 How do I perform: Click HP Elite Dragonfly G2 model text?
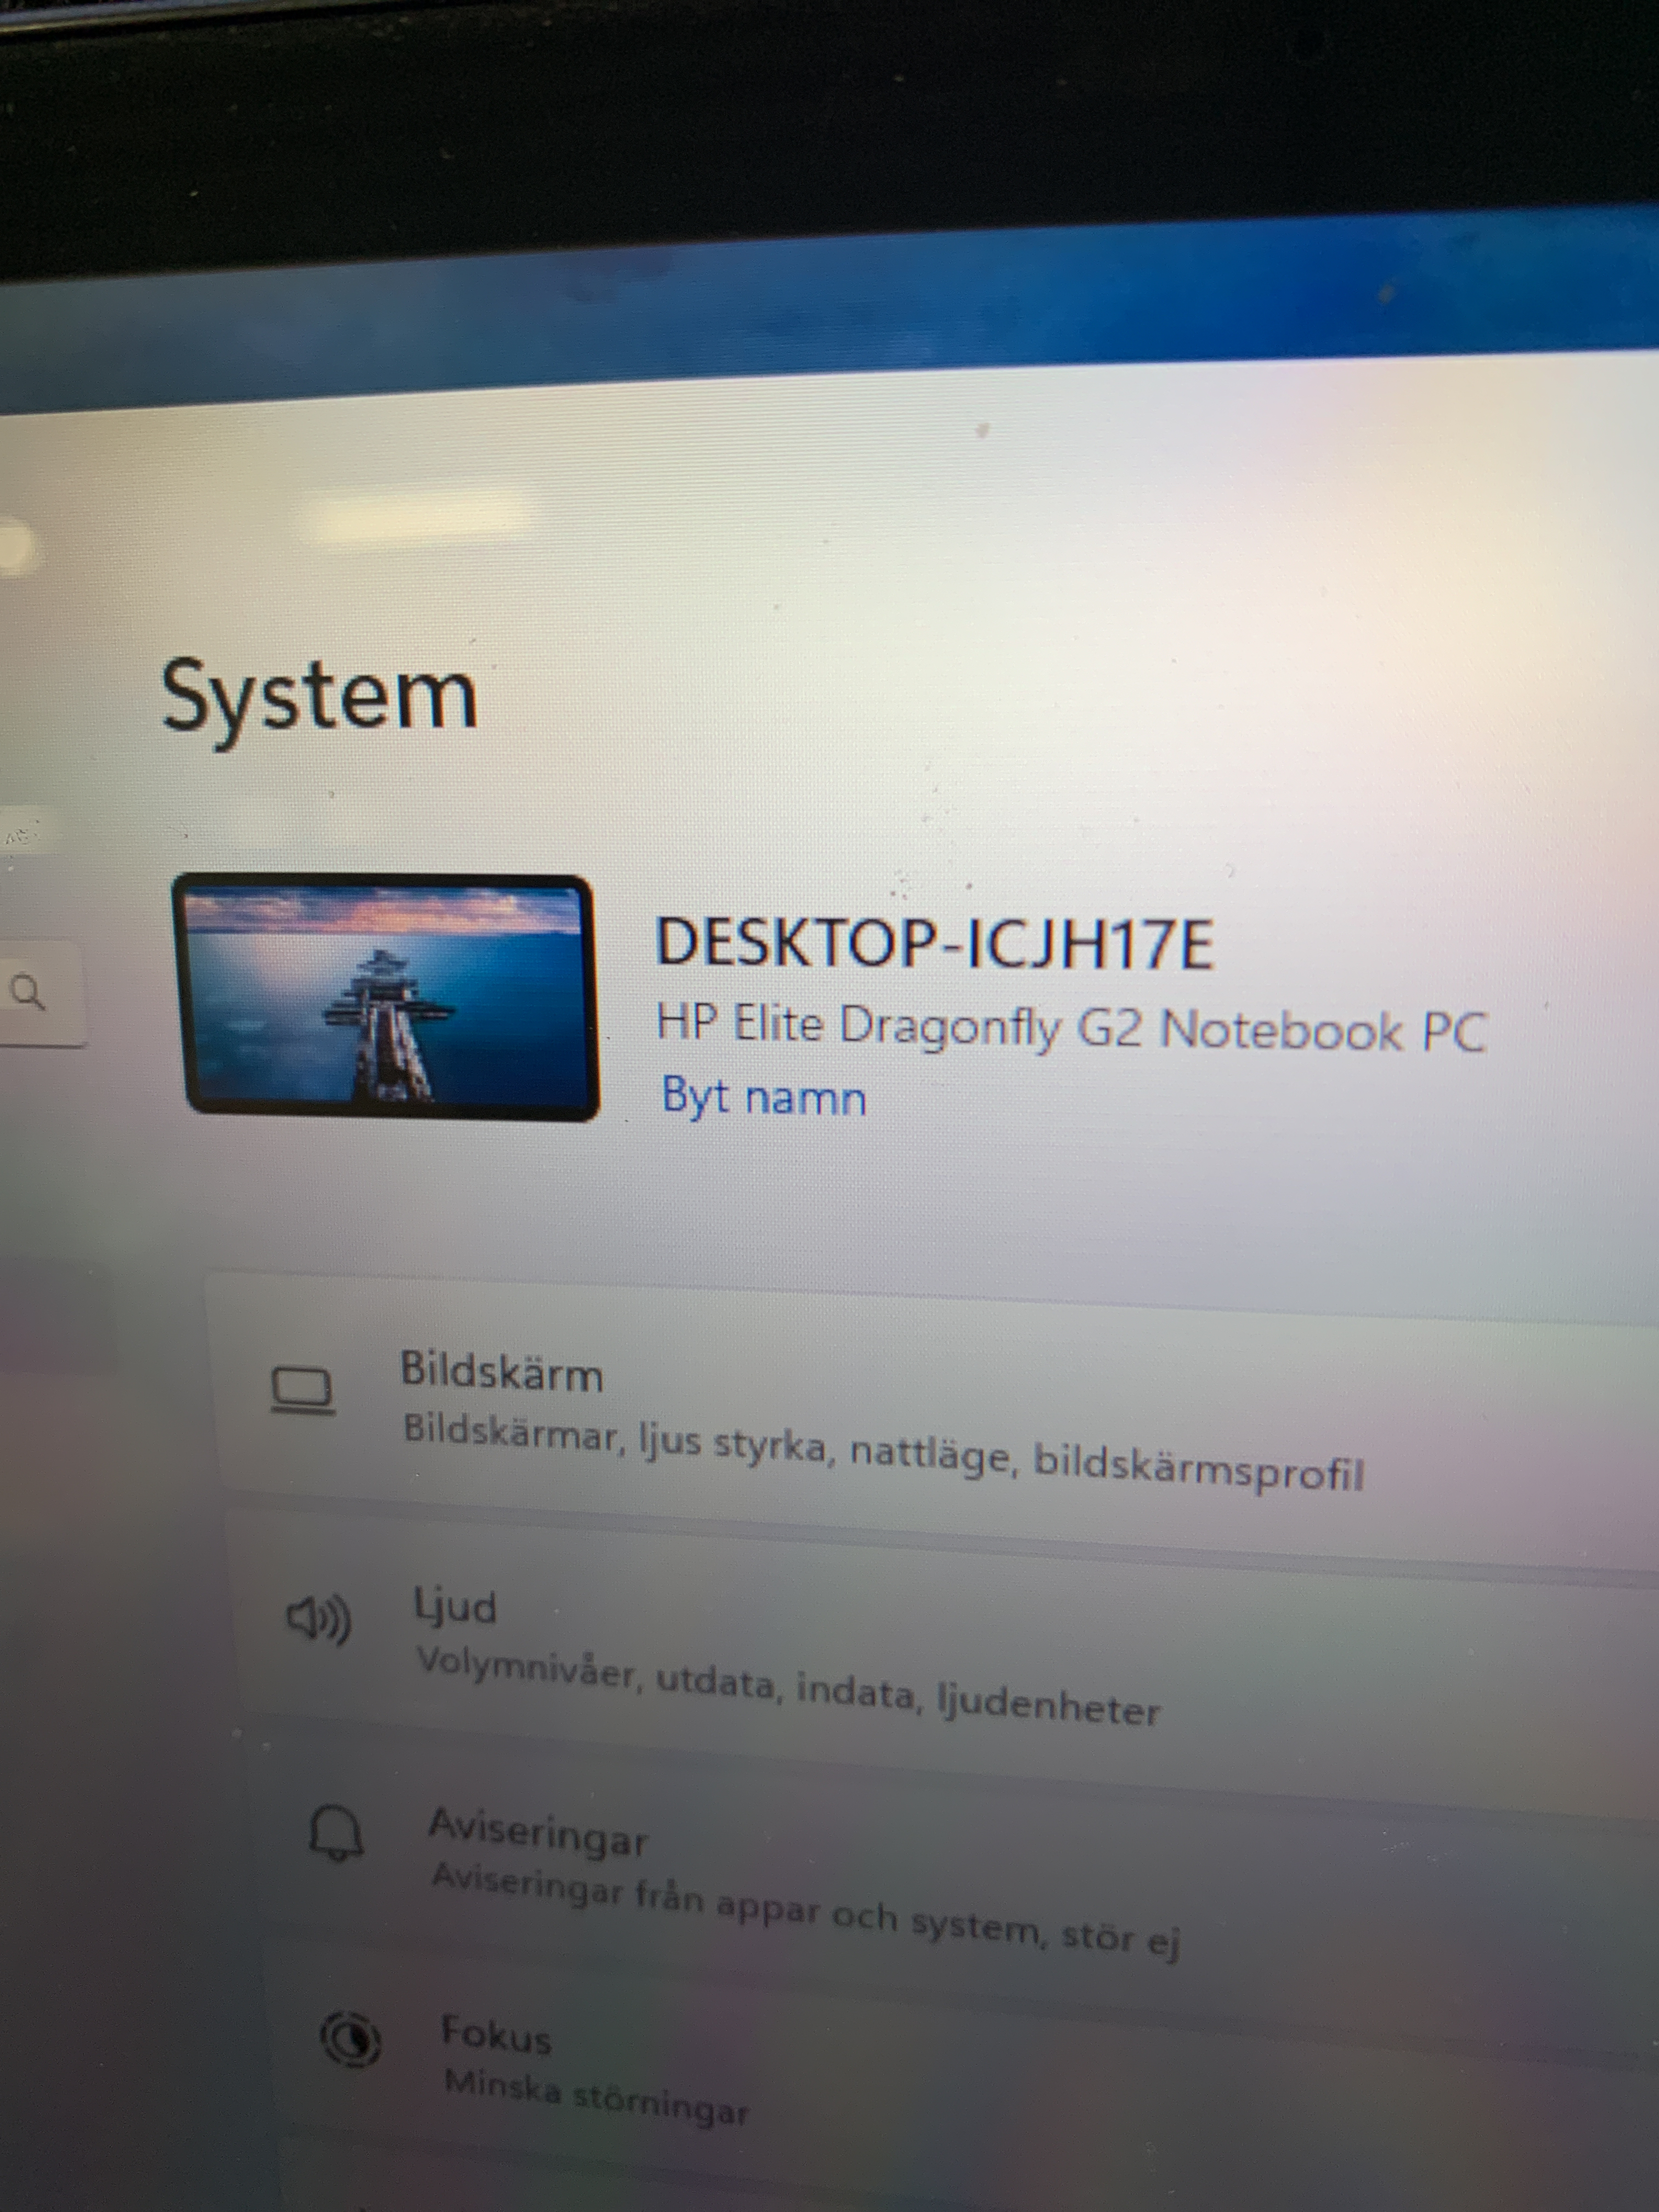1071,1029
